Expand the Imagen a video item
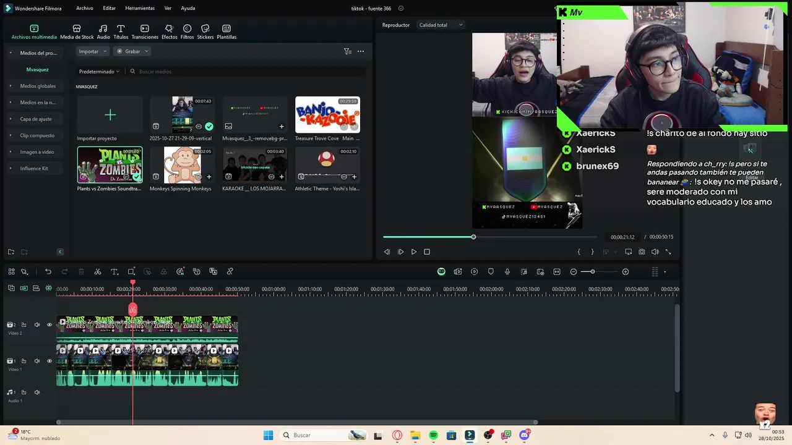This screenshot has width=792, height=445. coord(11,152)
